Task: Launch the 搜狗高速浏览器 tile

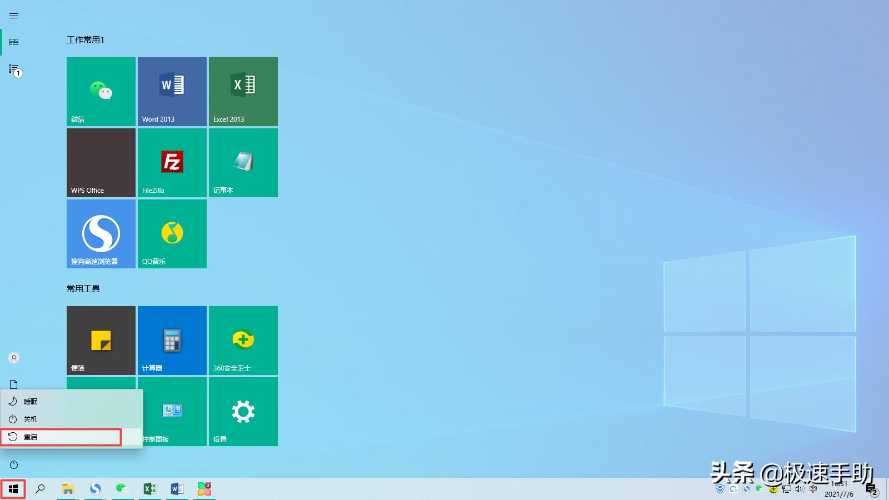Action: point(101,234)
